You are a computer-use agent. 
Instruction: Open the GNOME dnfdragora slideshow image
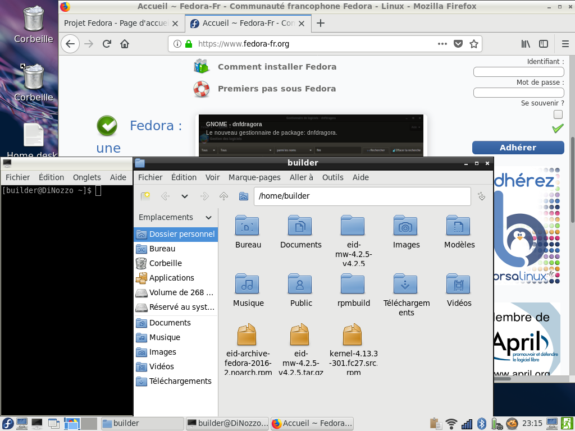tap(311, 136)
